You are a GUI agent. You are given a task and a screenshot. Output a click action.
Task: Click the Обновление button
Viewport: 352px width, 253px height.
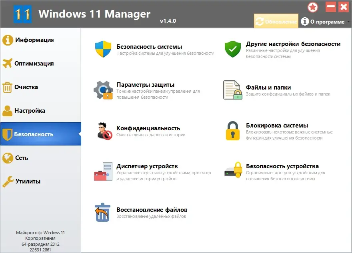point(275,22)
